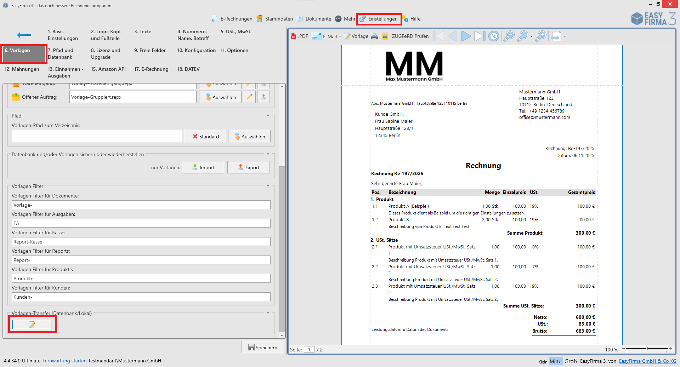Viewport: 680px width, 367px height.
Task: Go to the next preview page
Action: pos(466,36)
